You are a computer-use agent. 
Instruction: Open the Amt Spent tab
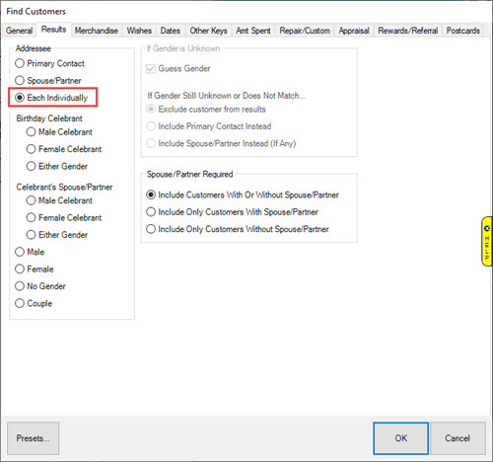[253, 31]
